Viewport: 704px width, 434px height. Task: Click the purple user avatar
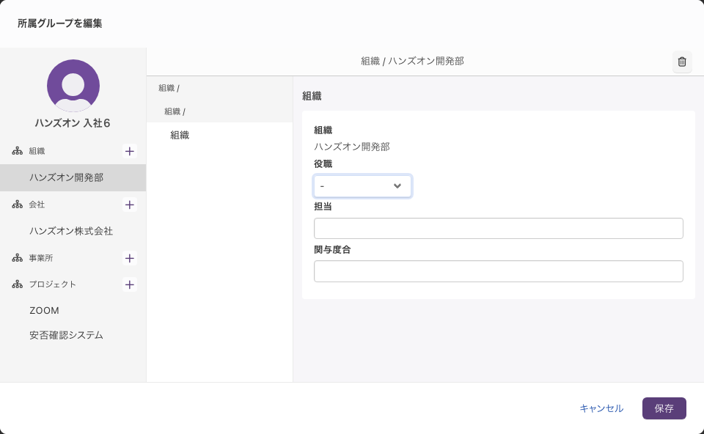click(x=73, y=86)
